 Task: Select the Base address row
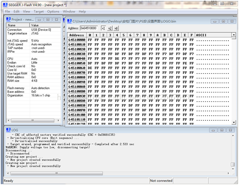click(33, 92)
